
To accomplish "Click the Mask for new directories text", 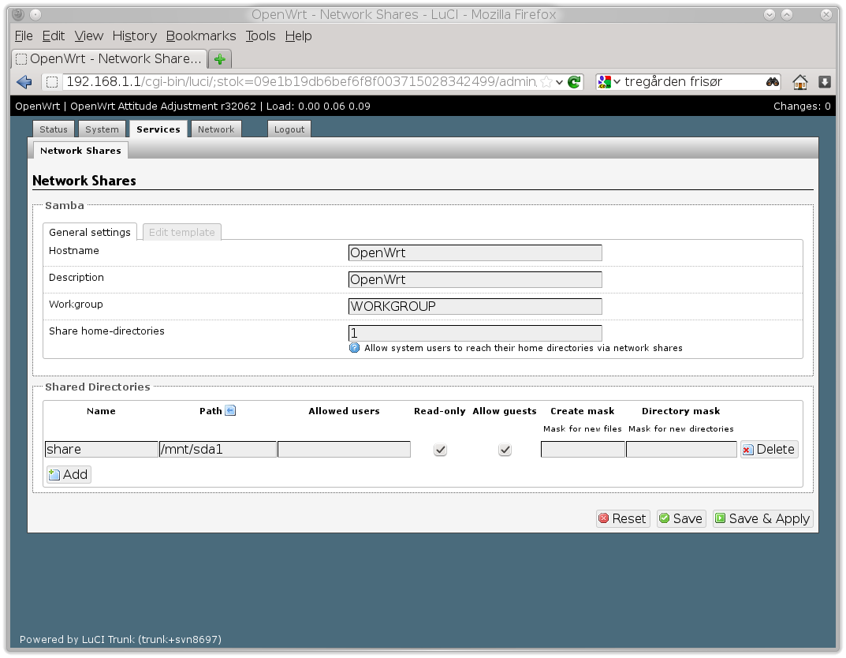I will tap(681, 428).
